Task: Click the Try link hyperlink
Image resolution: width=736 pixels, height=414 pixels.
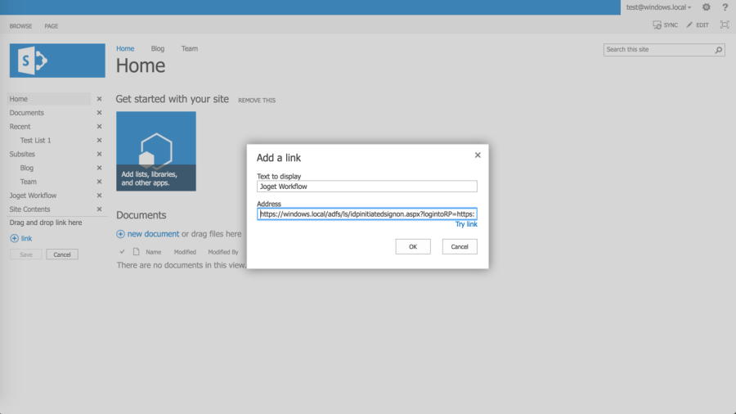Action: [466, 224]
